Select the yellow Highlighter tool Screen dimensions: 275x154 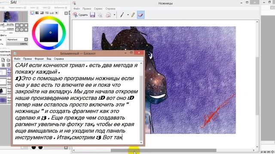click(133, 15)
